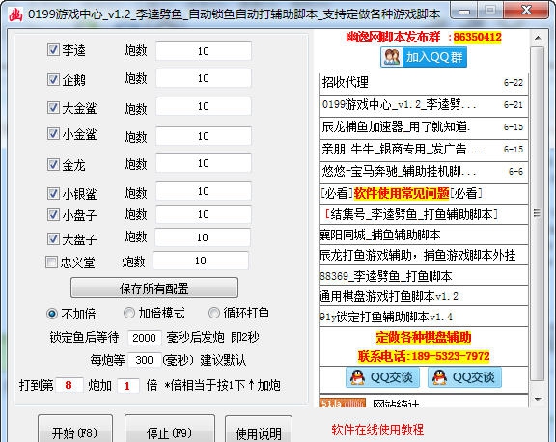Click the 网站统计 text
The height and width of the screenshot is (442, 556).
coord(396,403)
